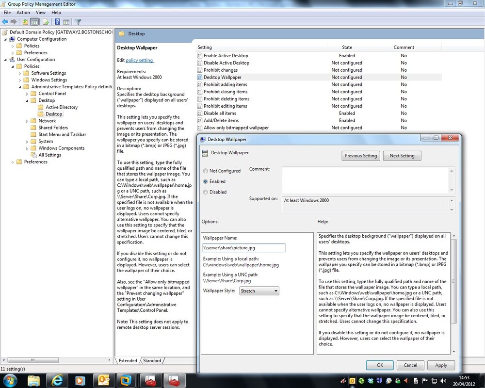Image resolution: width=485 pixels, height=388 pixels.
Task: Click the Enable Active Desktop policy icon
Action: [200, 56]
